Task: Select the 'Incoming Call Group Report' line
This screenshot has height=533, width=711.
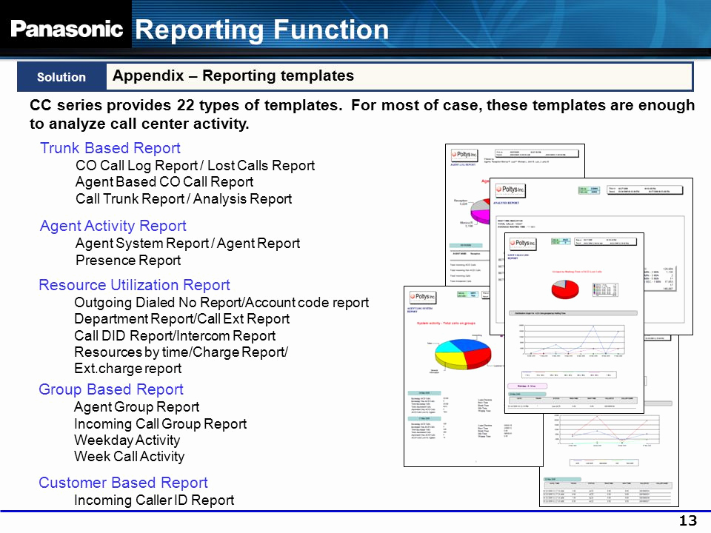Action: click(161, 424)
